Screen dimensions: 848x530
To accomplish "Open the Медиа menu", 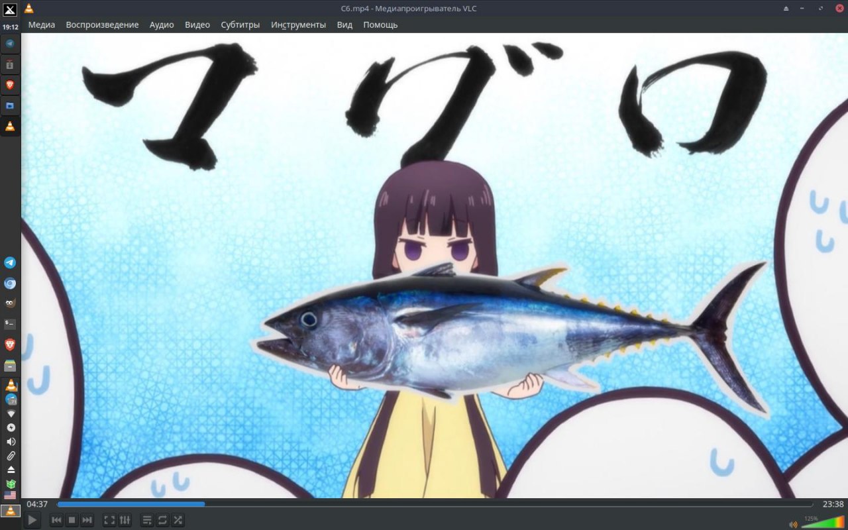I will (42, 25).
